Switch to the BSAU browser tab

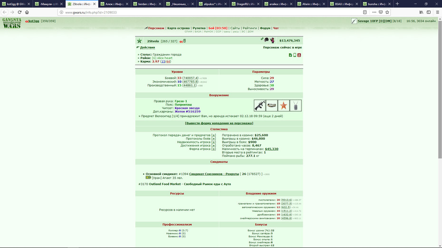[x=344, y=4]
